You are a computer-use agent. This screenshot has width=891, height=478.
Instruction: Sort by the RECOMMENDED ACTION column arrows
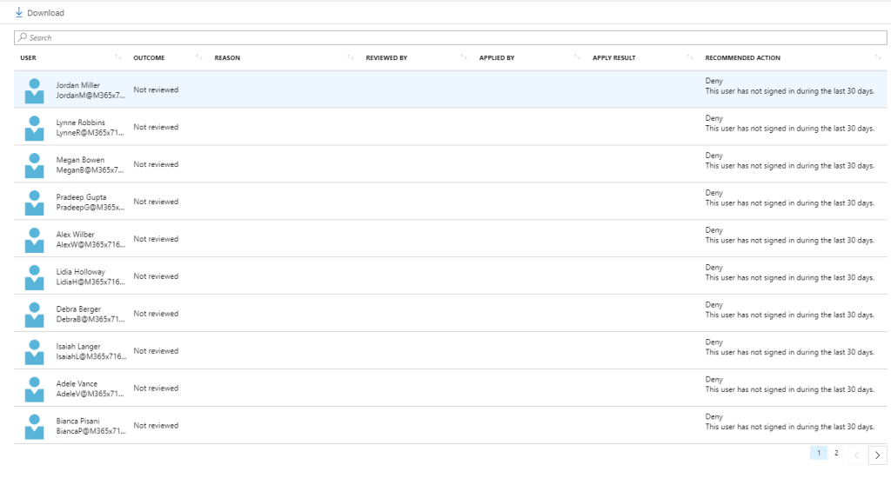[878, 57]
